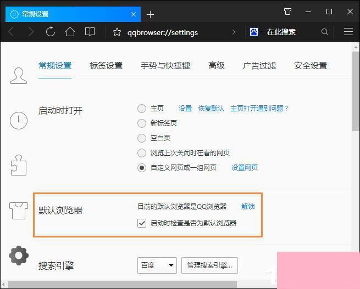This screenshot has height=289, width=360.
Task: Click the Baidu paw search engine icon
Action: [x=254, y=32]
